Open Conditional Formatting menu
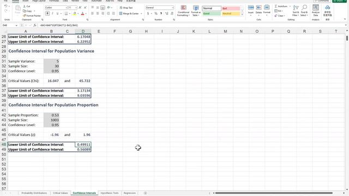This screenshot has width=349, height=196. (183, 11)
